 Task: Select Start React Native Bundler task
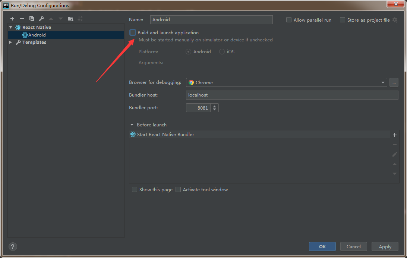[259, 135]
